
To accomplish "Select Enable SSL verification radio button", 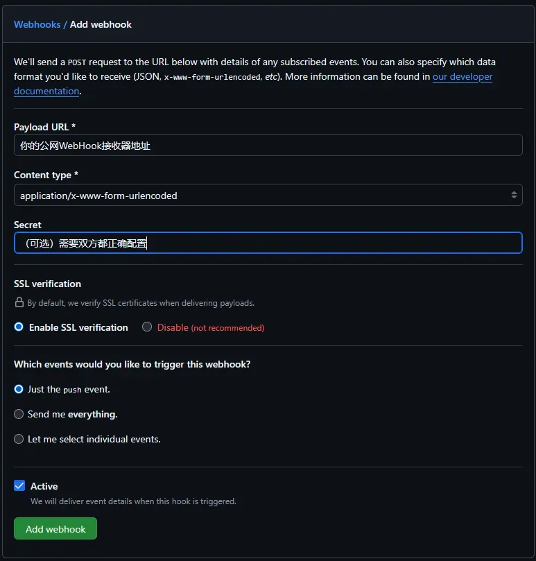I will (19, 327).
